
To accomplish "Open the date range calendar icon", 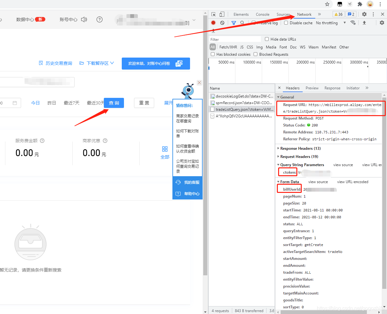I will click(x=15, y=103).
